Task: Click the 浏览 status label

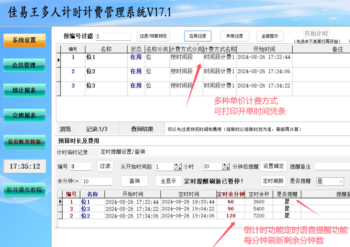Action: point(65,129)
